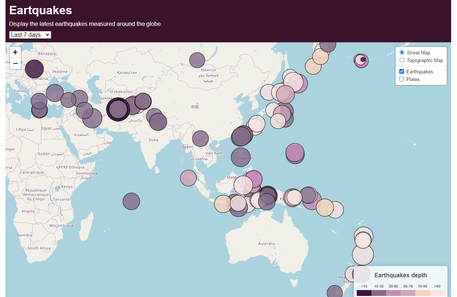
Task: Click the darkest <10 depth legend swatch
Action: coord(364,293)
